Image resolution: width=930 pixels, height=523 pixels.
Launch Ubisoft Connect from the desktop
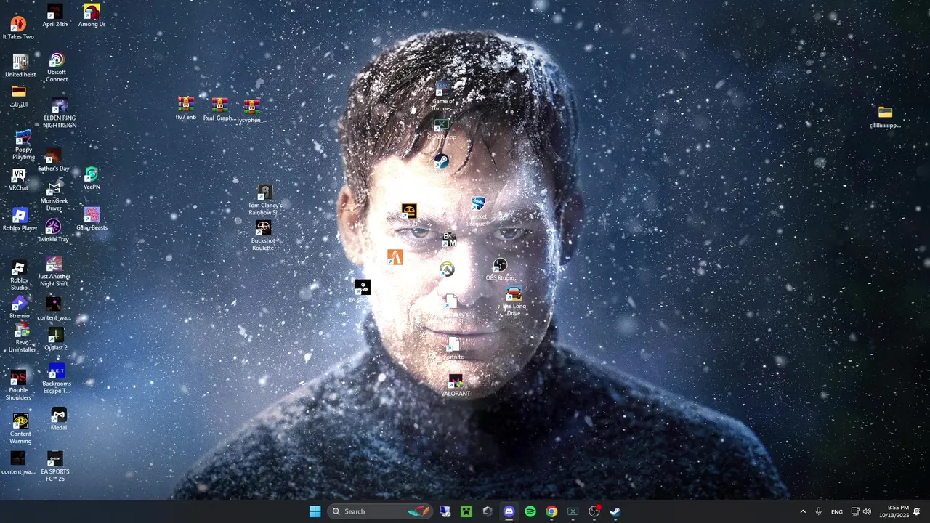point(57,68)
